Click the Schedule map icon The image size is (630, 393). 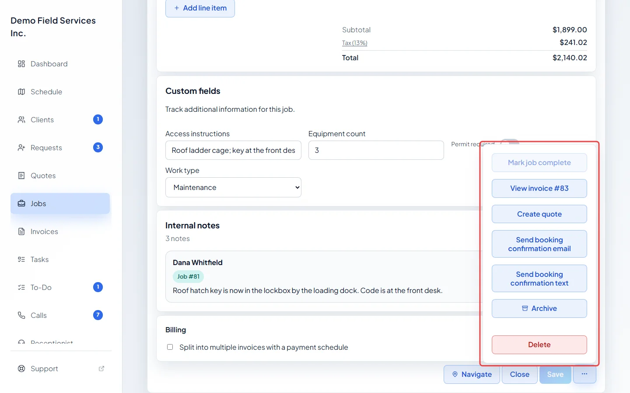point(21,92)
